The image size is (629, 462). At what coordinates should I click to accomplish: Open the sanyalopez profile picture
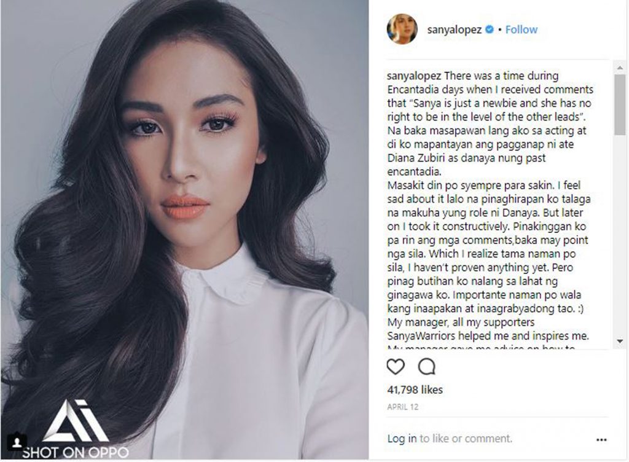(402, 29)
